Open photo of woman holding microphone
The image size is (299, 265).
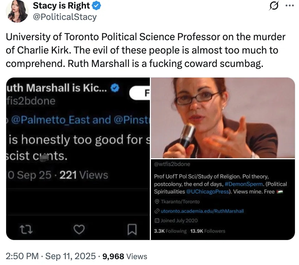[x=223, y=118]
